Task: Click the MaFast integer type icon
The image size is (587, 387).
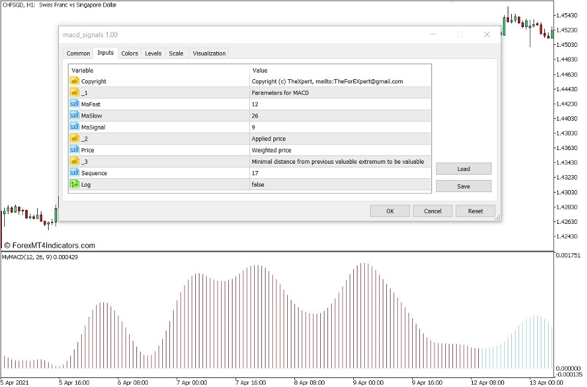Action: [x=75, y=104]
